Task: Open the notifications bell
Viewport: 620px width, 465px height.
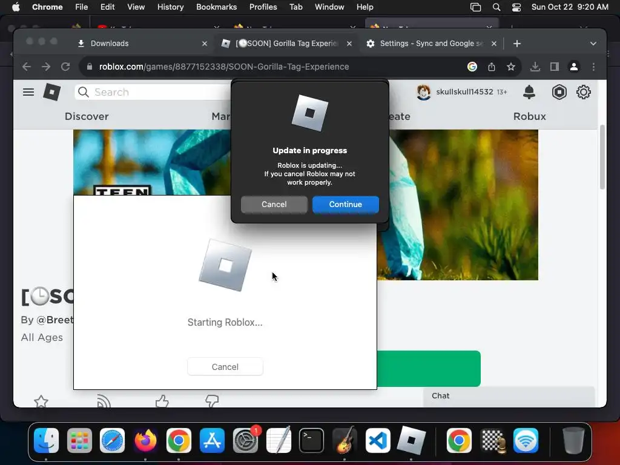Action: (x=529, y=92)
